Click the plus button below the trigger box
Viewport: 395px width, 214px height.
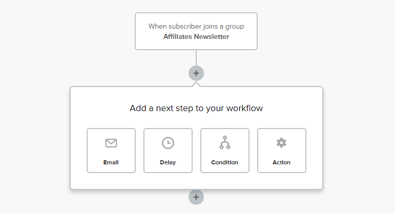click(196, 73)
